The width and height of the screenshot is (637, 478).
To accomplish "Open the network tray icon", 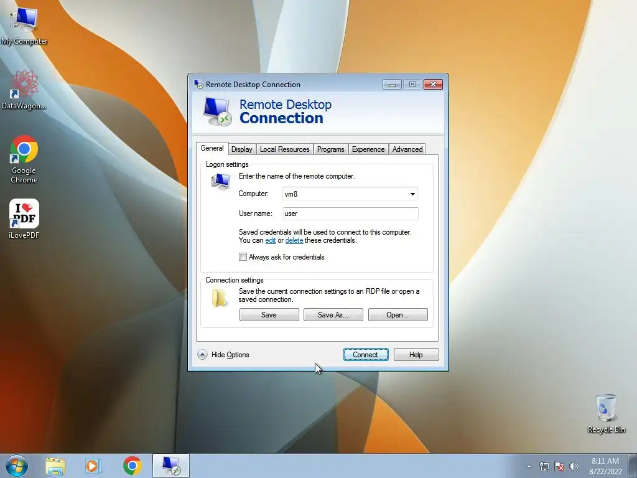I will (x=544, y=466).
